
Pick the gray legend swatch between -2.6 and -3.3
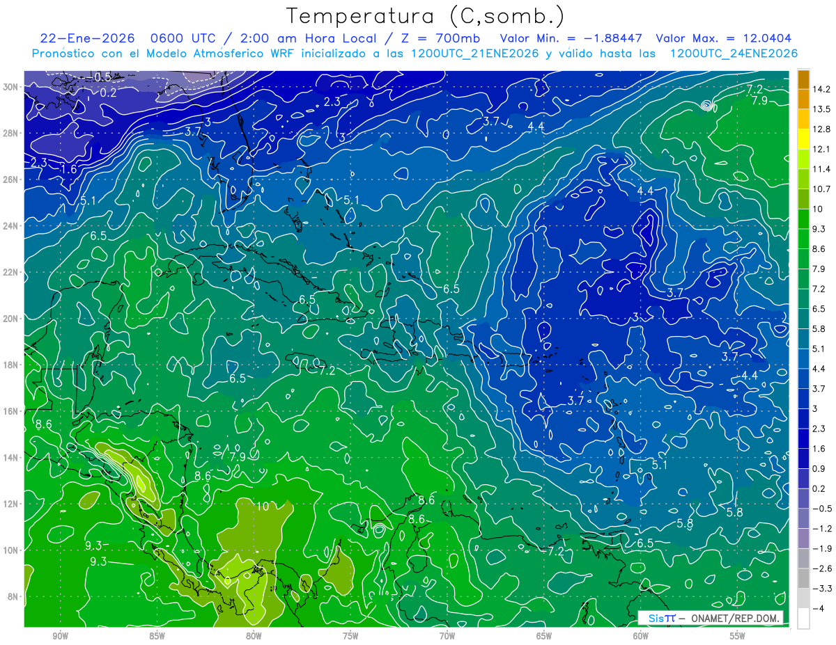(x=803, y=578)
